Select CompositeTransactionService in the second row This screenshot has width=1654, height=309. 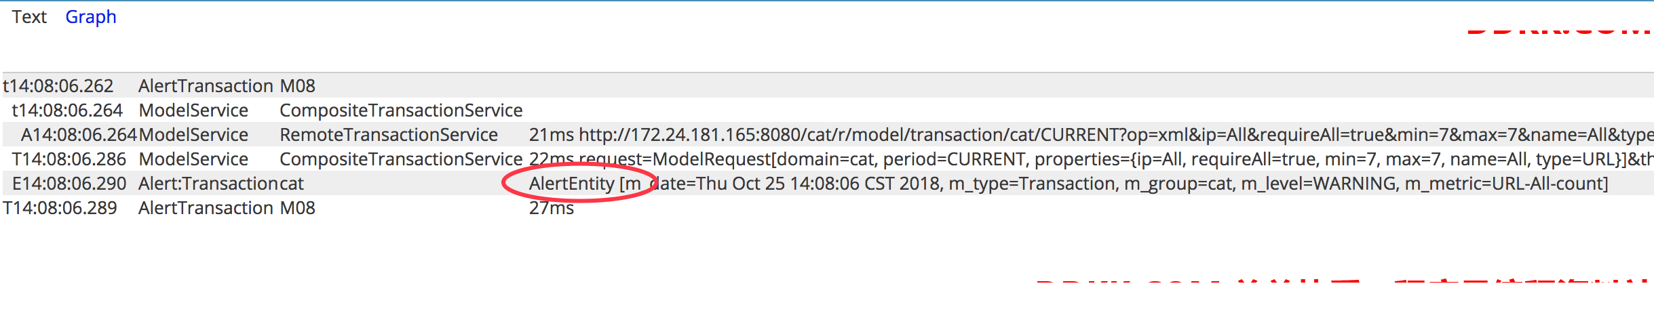click(401, 110)
